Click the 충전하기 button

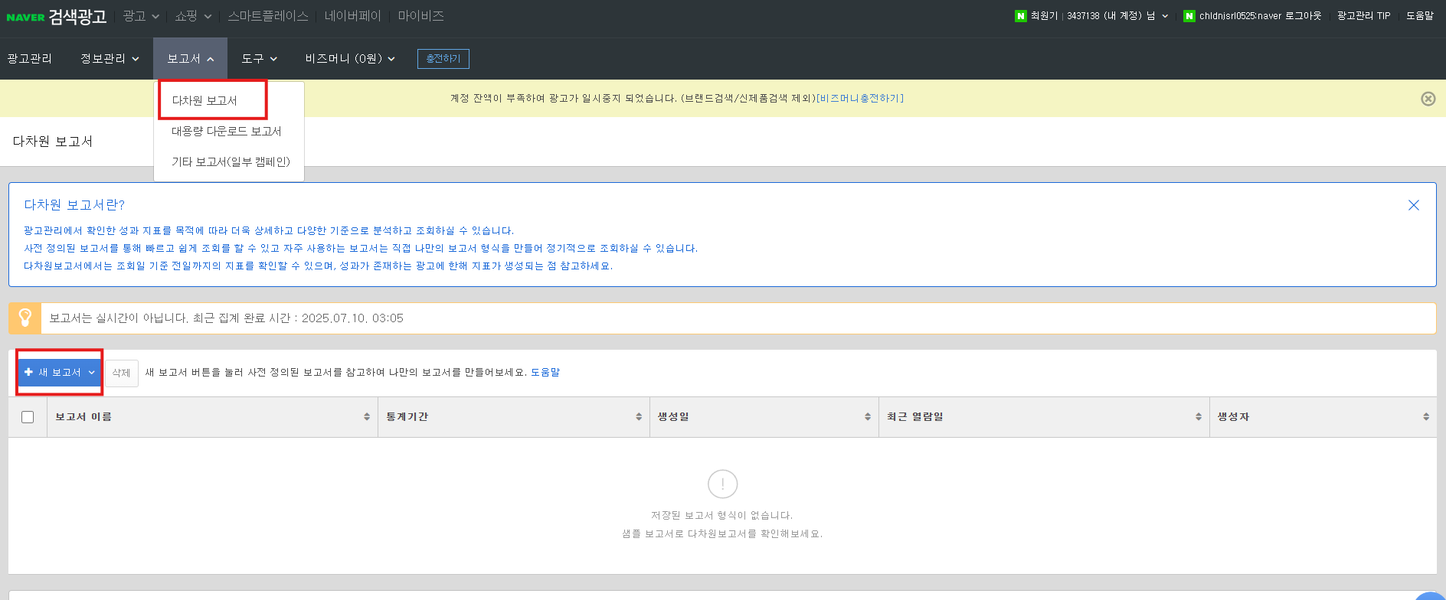(443, 59)
